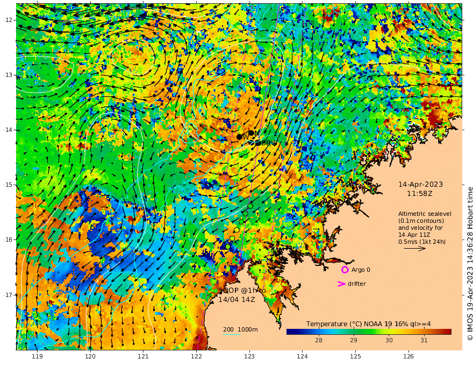Click the 'Temperature (°C) NOAA 19' colorbar title
473x366 pixels.
349,324
